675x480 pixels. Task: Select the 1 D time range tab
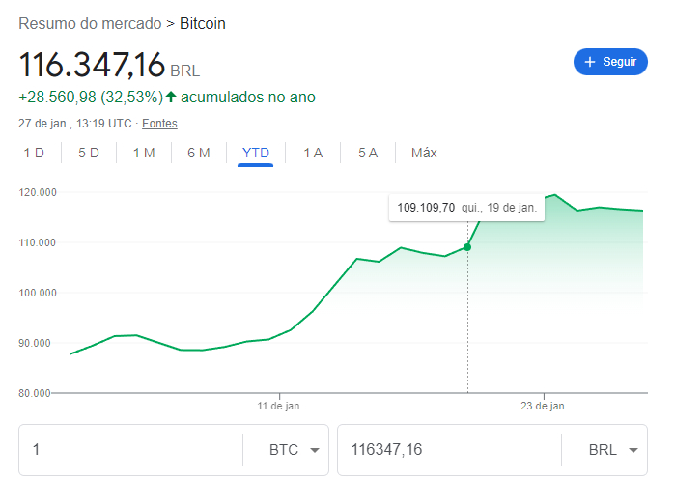[34, 153]
